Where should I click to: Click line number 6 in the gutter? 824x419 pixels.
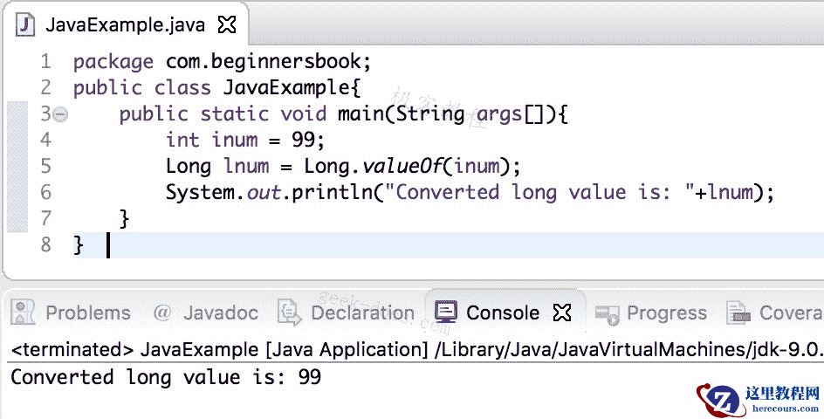(45, 192)
